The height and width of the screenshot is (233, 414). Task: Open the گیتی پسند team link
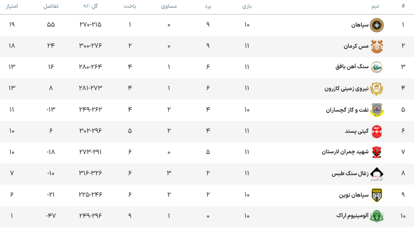pyautogui.click(x=357, y=131)
